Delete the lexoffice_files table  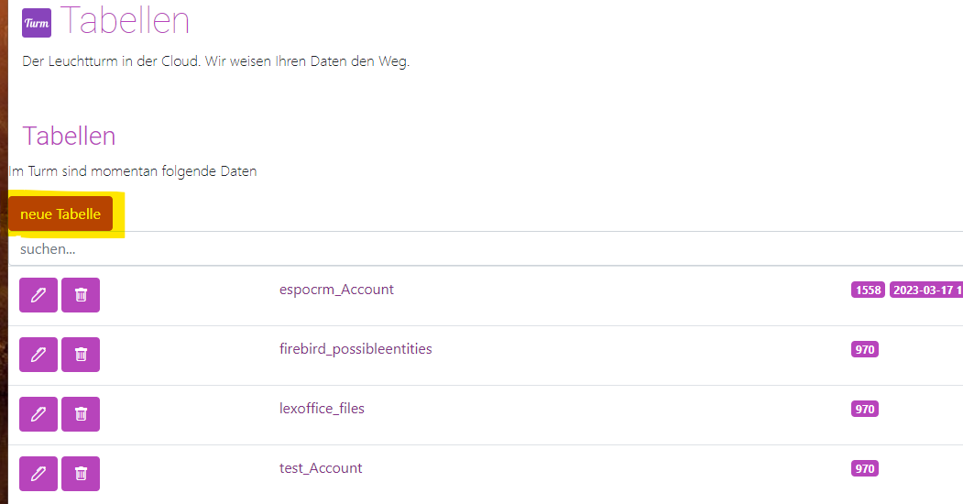[x=81, y=414]
